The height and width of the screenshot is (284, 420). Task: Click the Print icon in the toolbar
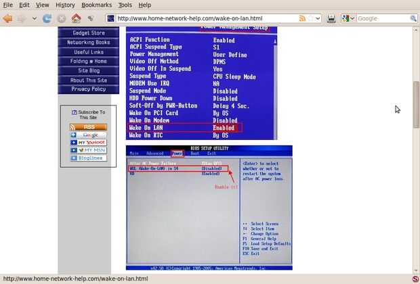coord(331,18)
